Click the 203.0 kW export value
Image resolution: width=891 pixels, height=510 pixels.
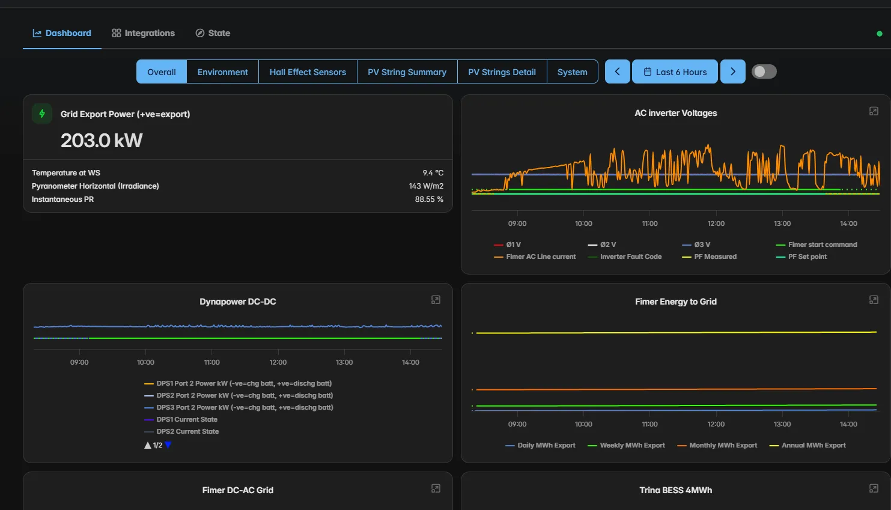pyautogui.click(x=102, y=141)
